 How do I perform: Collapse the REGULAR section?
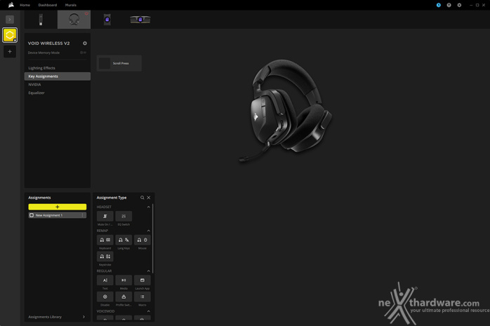point(148,271)
